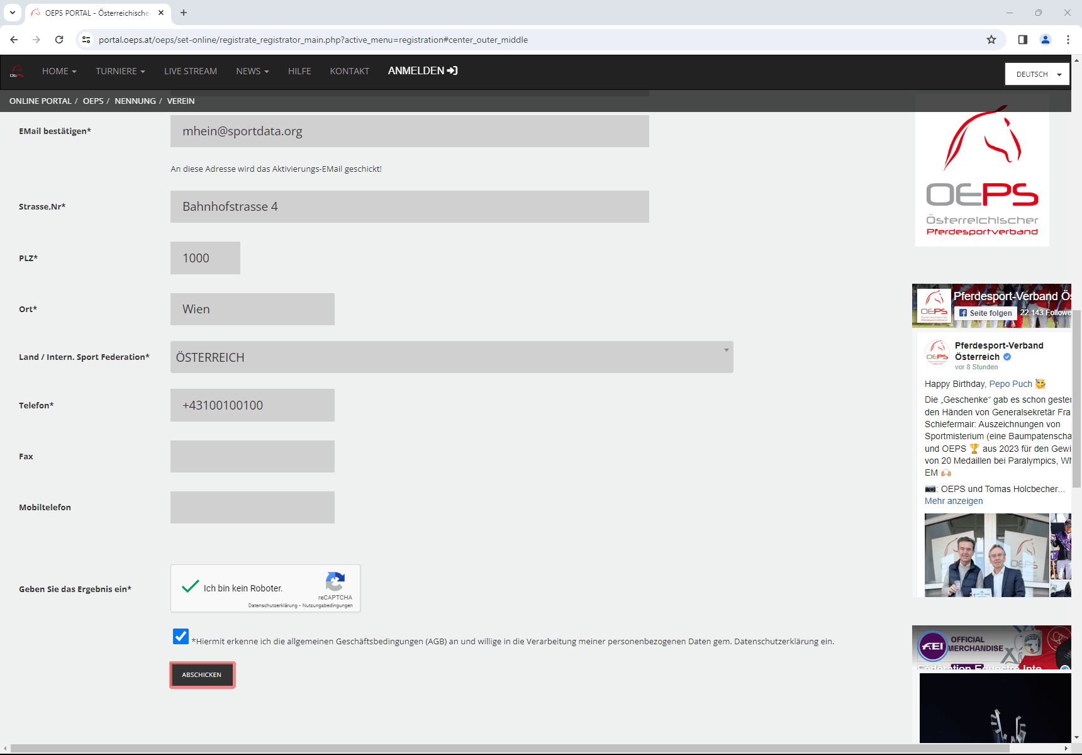1082x755 pixels.
Task: Open the browser side panel icon
Action: pyautogui.click(x=1023, y=40)
